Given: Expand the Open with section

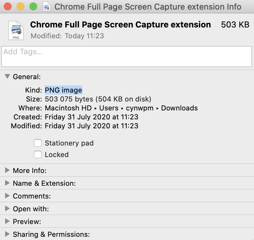Looking at the screenshot, I should coord(7,208).
